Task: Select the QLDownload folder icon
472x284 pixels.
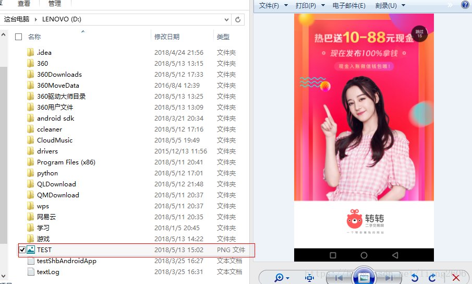Action: coord(30,184)
